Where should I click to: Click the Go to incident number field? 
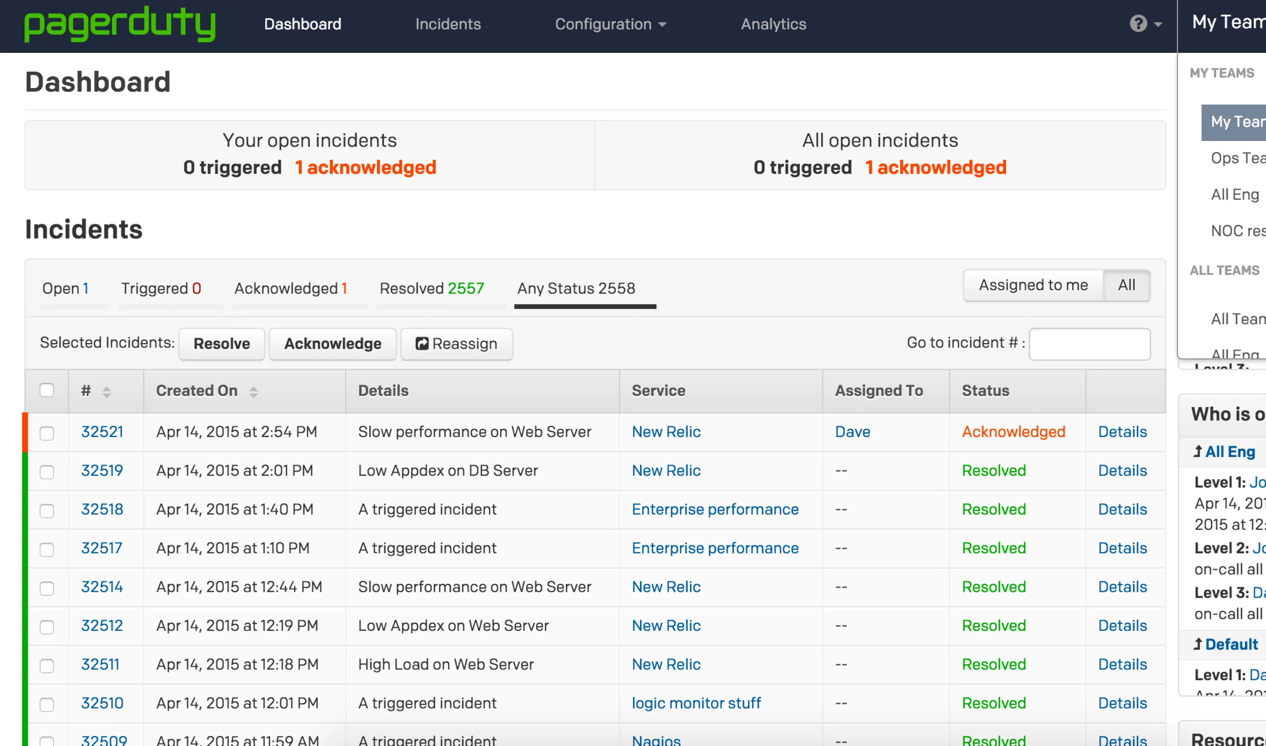[x=1089, y=344]
